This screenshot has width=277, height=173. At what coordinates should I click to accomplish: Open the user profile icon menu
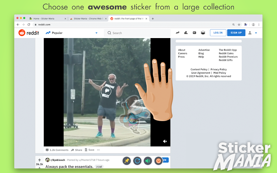(x=250, y=33)
